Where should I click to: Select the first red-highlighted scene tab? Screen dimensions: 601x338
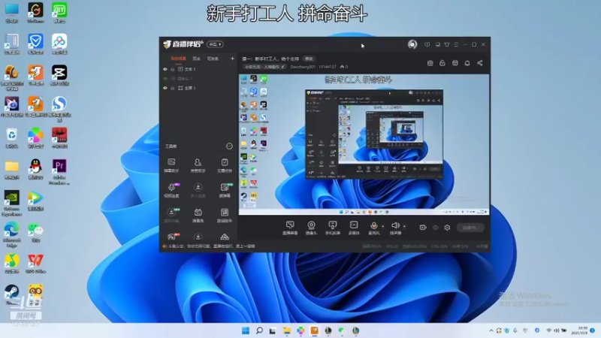point(178,59)
